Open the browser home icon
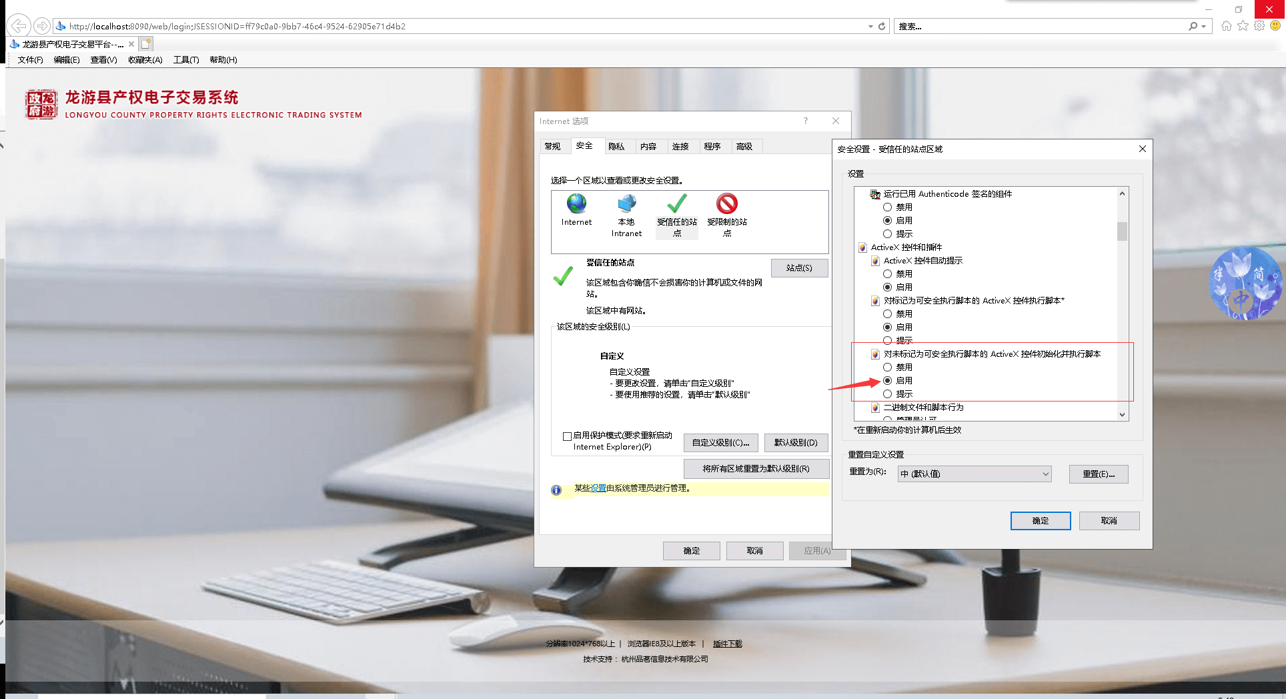The height and width of the screenshot is (699, 1286). [x=1226, y=26]
